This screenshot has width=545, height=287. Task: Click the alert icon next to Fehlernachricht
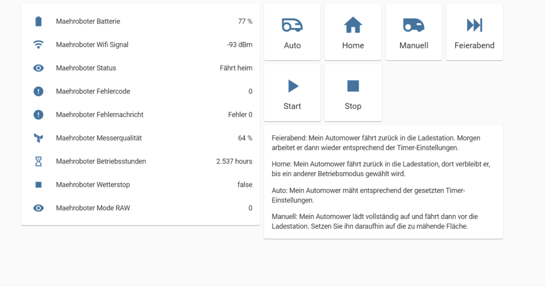pos(38,114)
